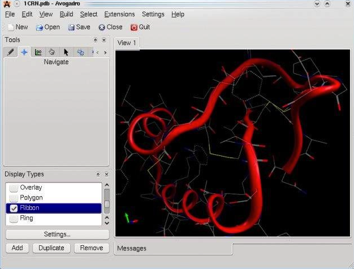Select the Overlay row label

pyautogui.click(x=31, y=188)
